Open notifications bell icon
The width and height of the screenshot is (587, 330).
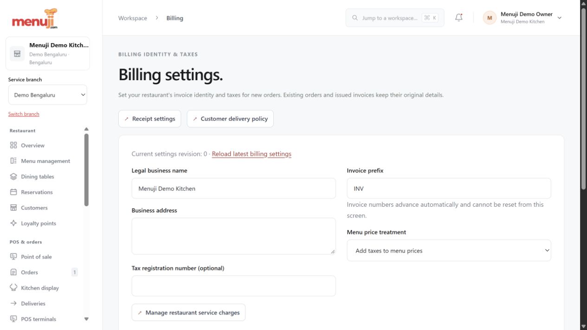click(458, 18)
